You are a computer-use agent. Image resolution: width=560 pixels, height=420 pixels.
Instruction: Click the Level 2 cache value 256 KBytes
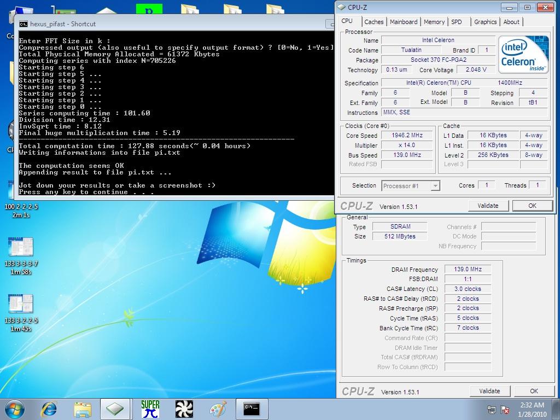click(493, 155)
